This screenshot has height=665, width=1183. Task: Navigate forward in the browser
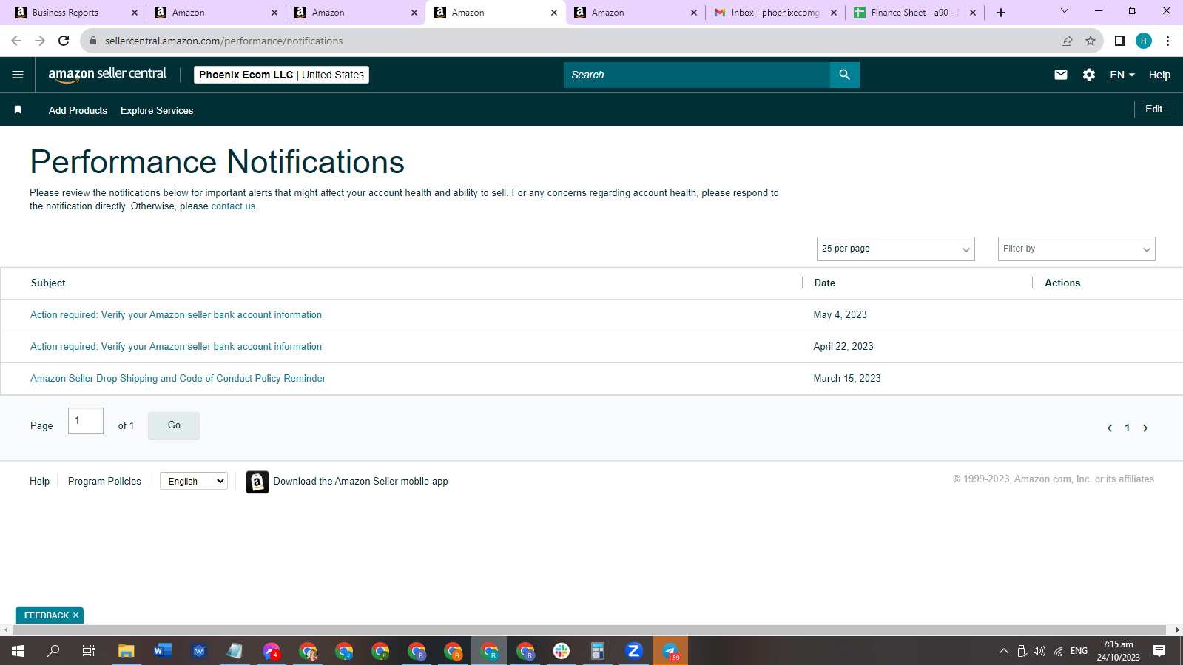(40, 41)
